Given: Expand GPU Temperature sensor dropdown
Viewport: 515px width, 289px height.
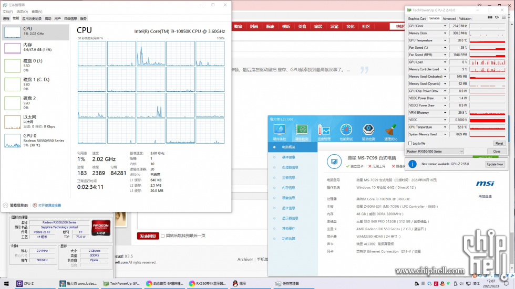Looking at the screenshot, I should click(445, 40).
